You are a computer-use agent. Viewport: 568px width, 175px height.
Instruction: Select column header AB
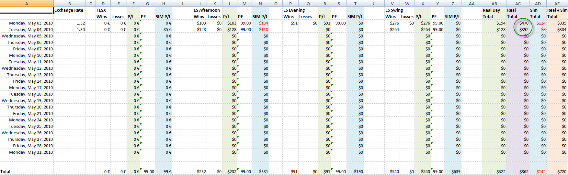pos(494,4)
